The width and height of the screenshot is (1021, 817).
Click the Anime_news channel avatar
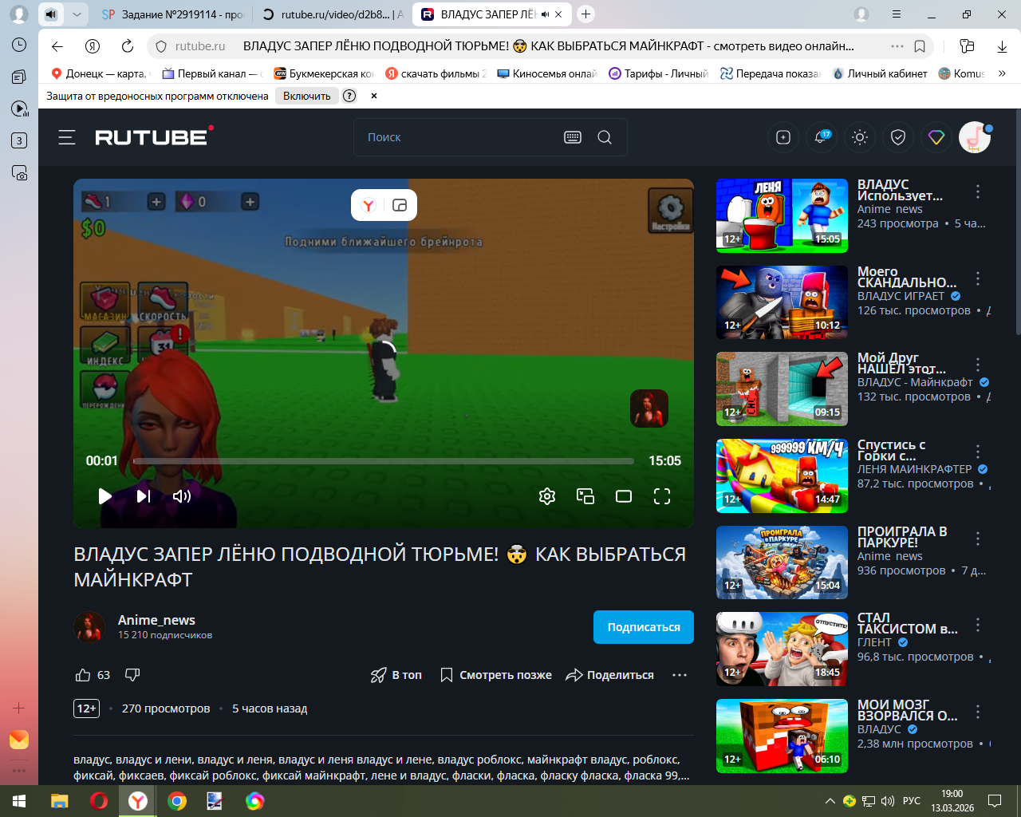(x=89, y=627)
